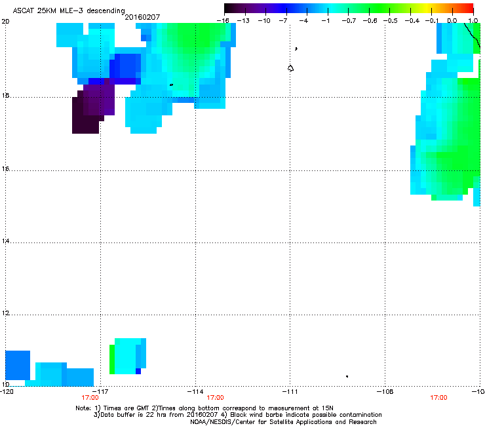Click the red "17:00" time beside -114

pos(215,398)
